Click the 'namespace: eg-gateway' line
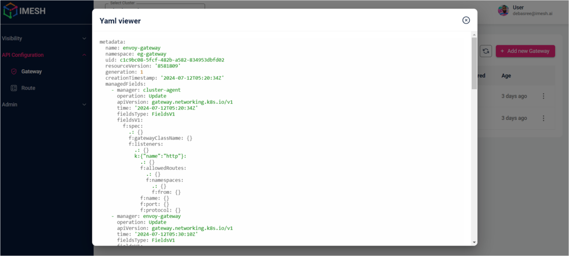Screen dimensions: 569x256 point(136,54)
